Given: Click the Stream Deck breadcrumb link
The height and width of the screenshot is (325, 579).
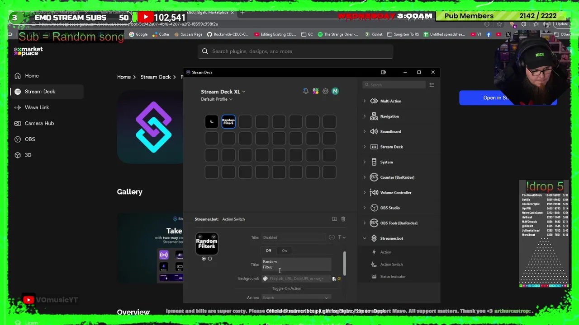Looking at the screenshot, I should tap(156, 77).
